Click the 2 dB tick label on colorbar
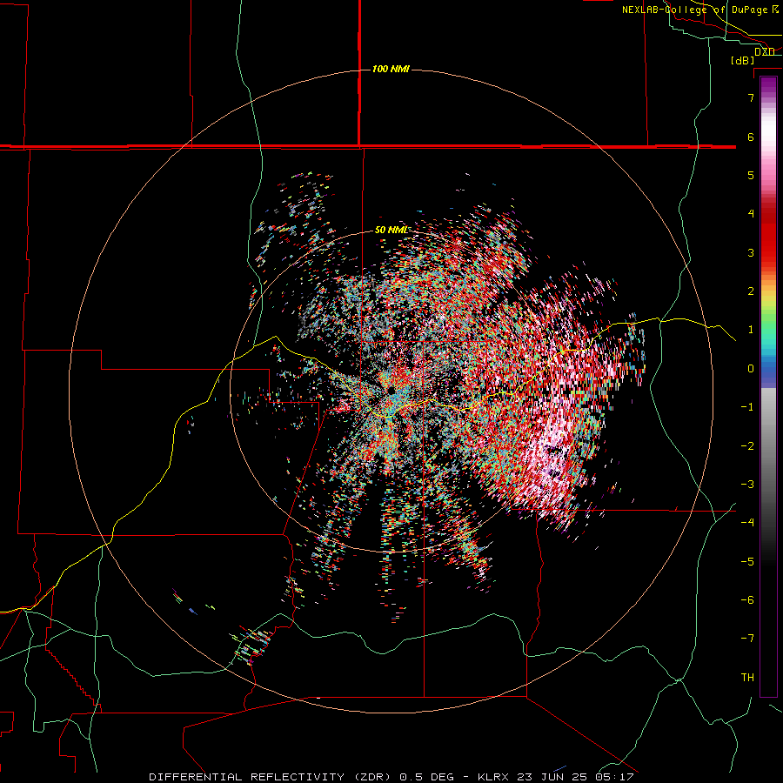Viewport: 783px width, 783px height. click(751, 291)
